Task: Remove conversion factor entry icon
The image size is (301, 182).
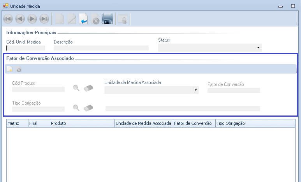Action: 19,69
